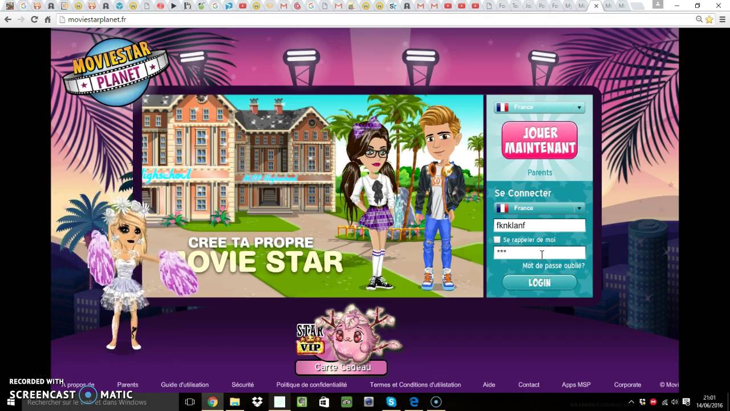Image resolution: width=730 pixels, height=411 pixels.
Task: Open Task View in the taskbar
Action: pyautogui.click(x=190, y=402)
